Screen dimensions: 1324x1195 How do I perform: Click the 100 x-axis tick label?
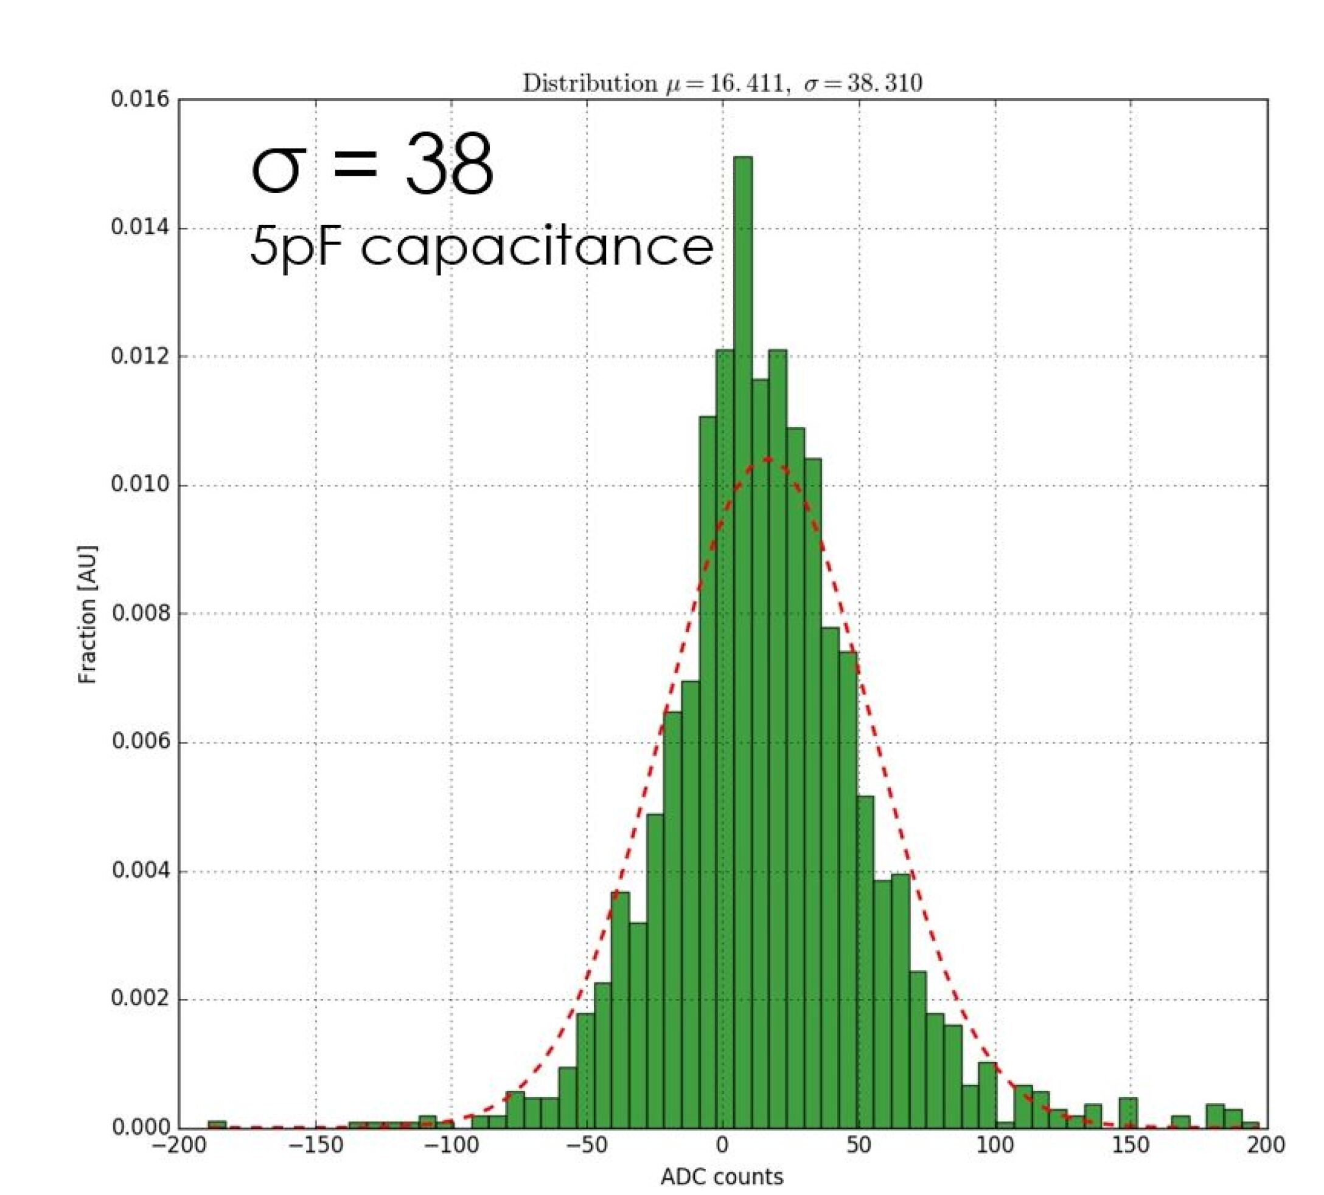994,1145
